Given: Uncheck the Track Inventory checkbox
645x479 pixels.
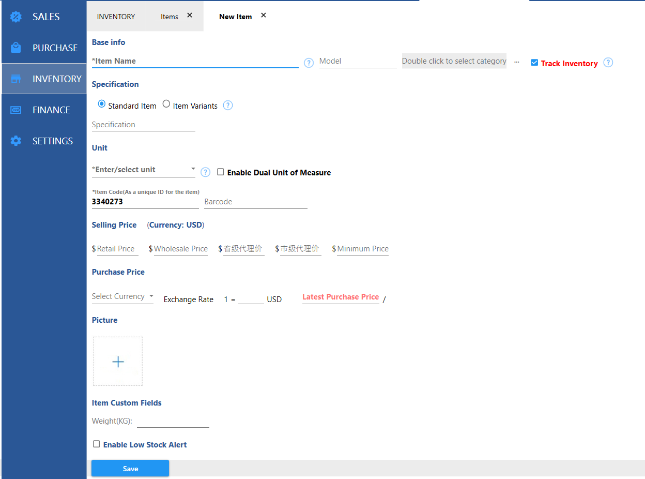Looking at the screenshot, I should pyautogui.click(x=534, y=63).
